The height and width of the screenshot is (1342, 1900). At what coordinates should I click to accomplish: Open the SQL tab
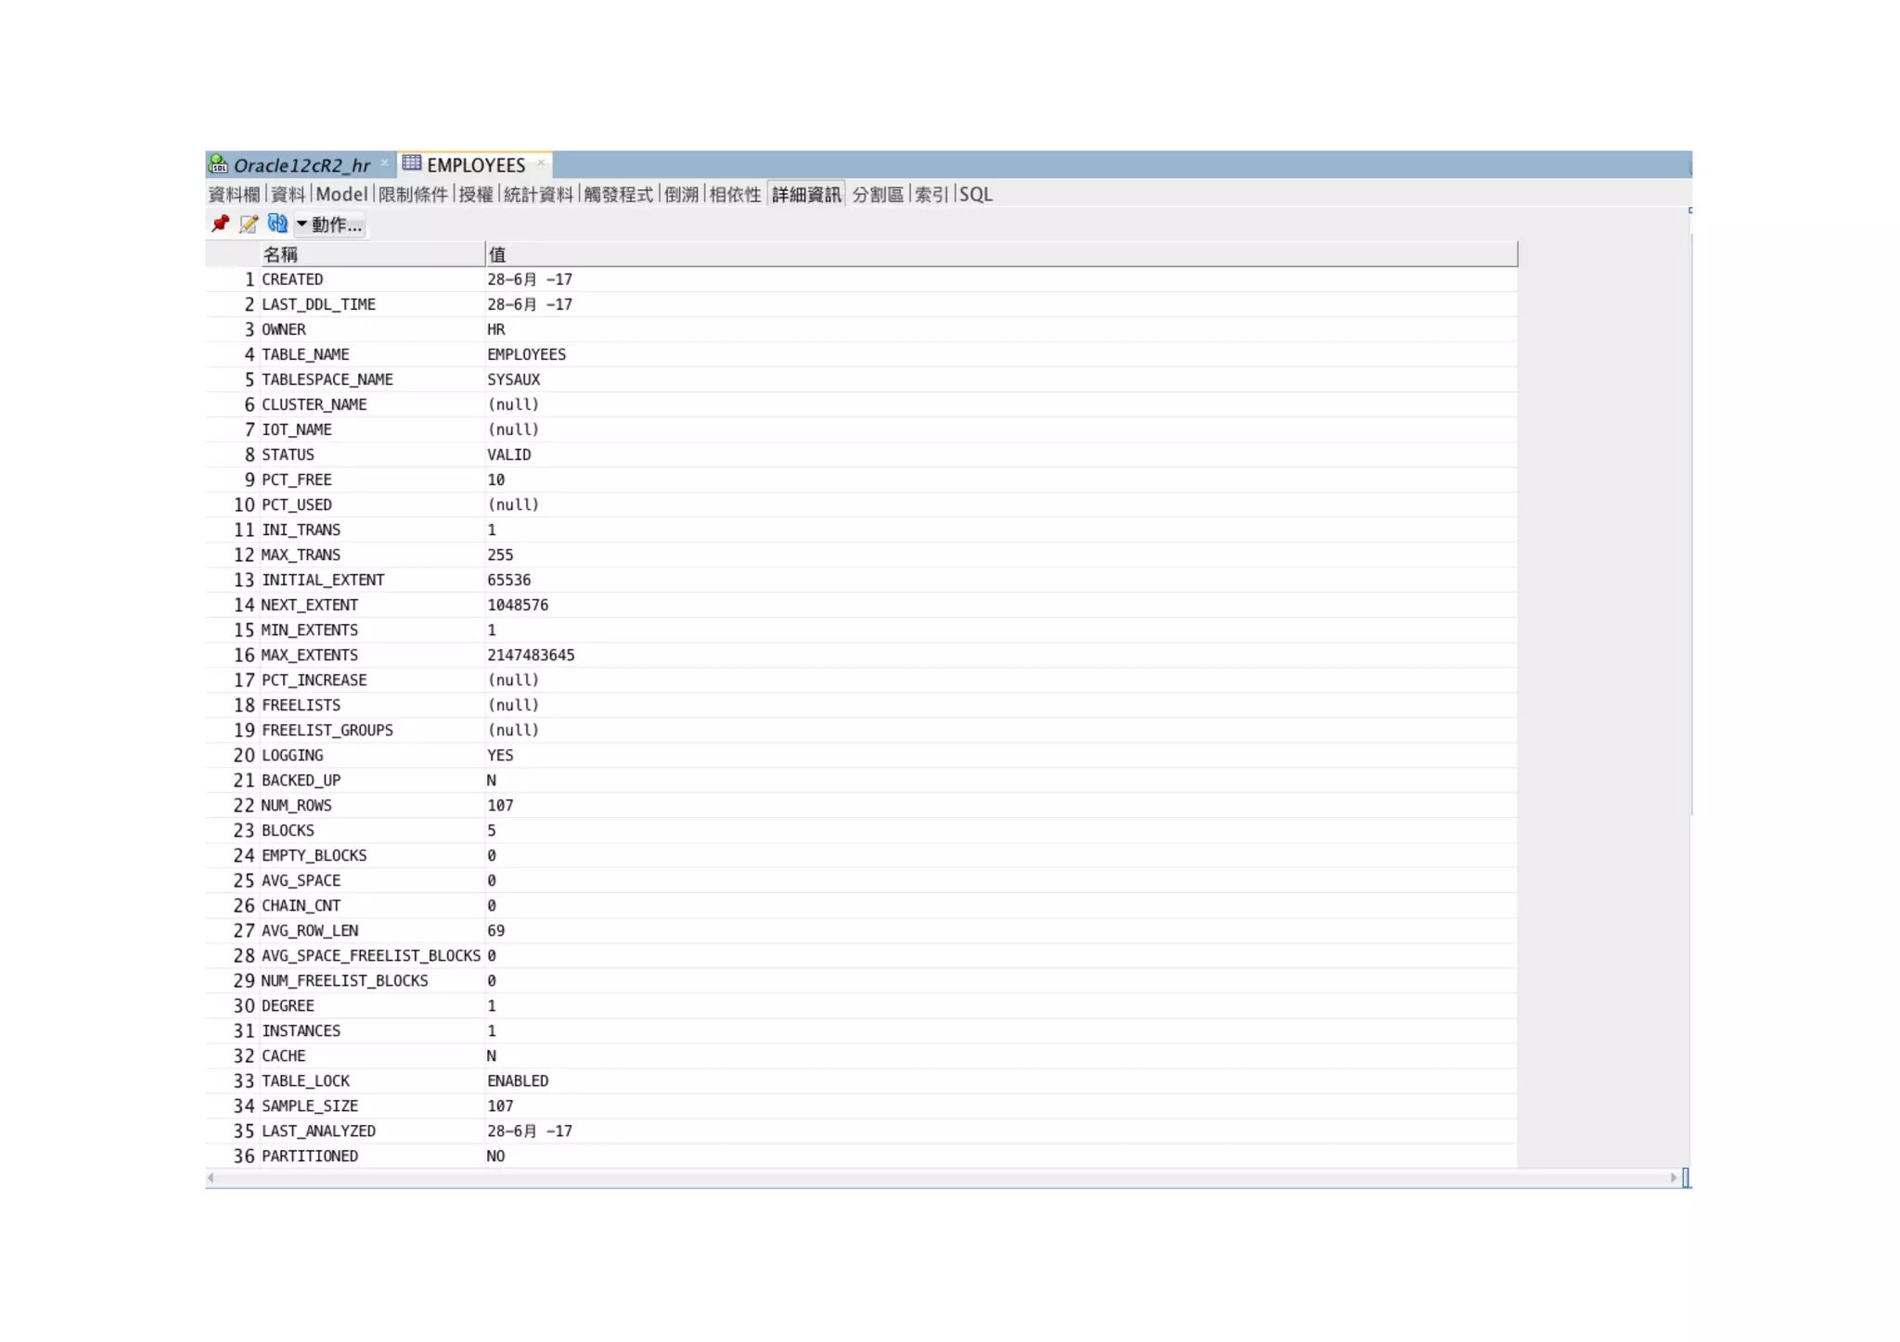(976, 194)
